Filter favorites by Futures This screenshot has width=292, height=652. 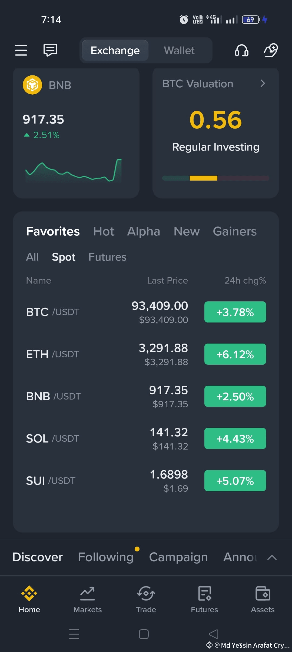(x=108, y=257)
